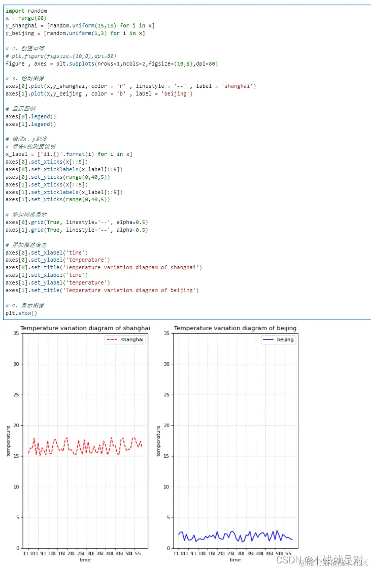Click the "x = range(60)" line
The width and height of the screenshot is (371, 570).
26,18
